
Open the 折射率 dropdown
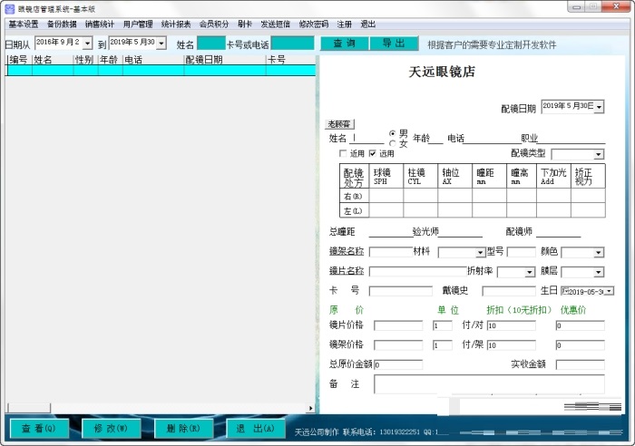pyautogui.click(x=530, y=272)
